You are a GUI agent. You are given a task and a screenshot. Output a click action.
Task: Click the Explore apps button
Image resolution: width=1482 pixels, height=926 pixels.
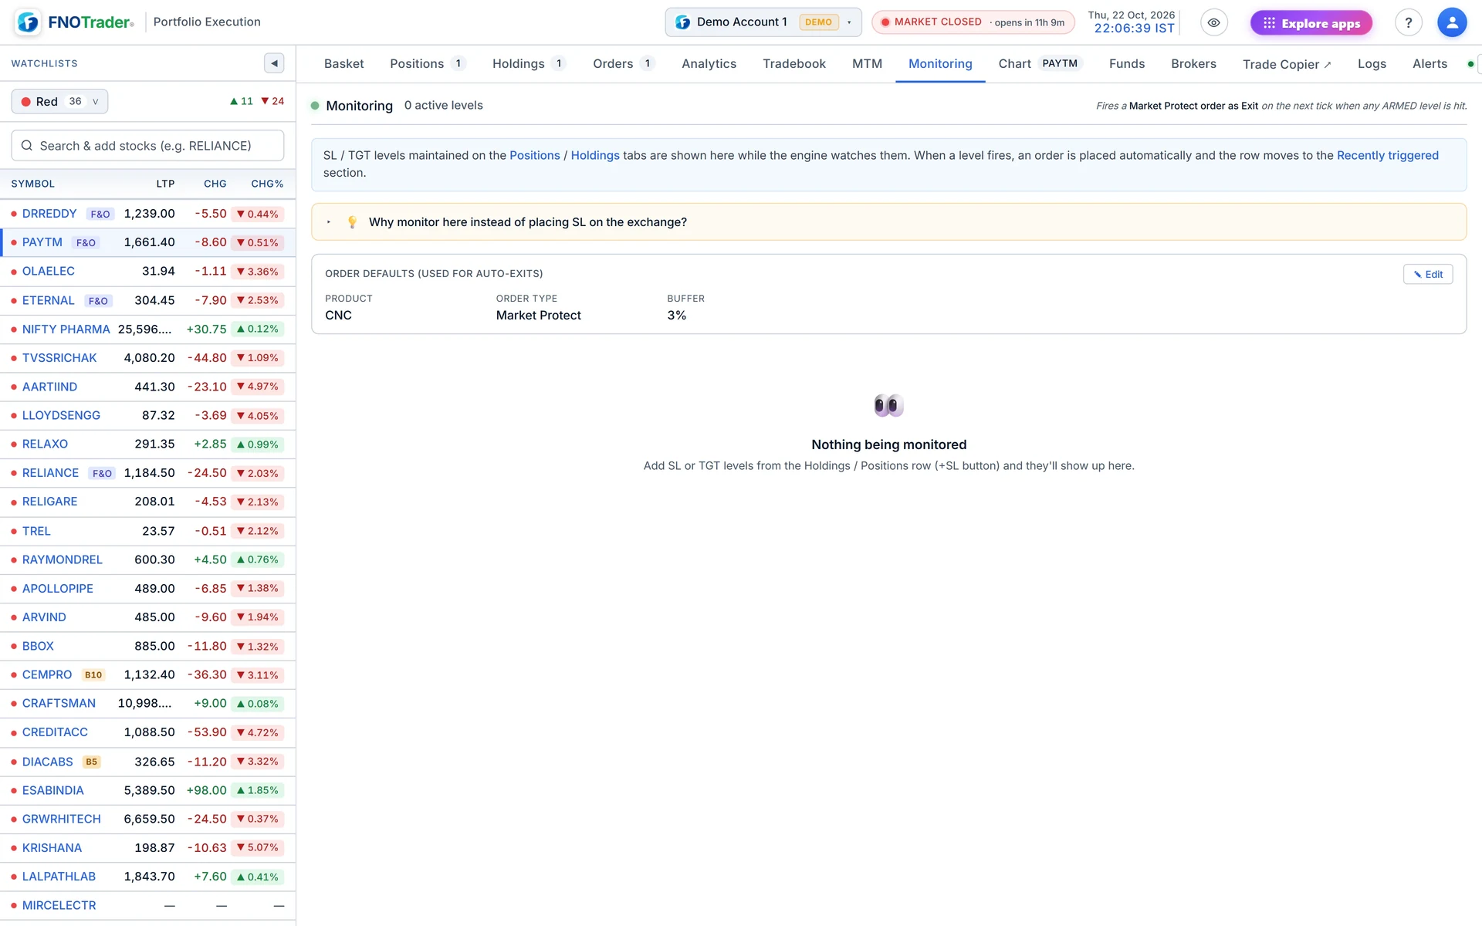[x=1311, y=23]
